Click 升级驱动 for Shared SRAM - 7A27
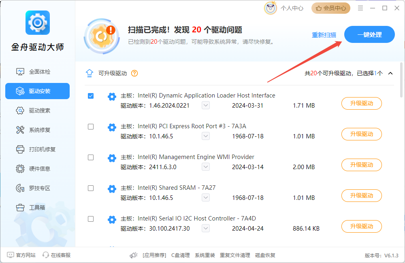This screenshot has height=263, width=405. pos(362,195)
